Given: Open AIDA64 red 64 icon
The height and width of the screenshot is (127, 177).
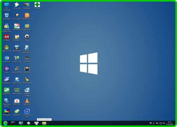Looking at the screenshot, I should pos(7,38).
